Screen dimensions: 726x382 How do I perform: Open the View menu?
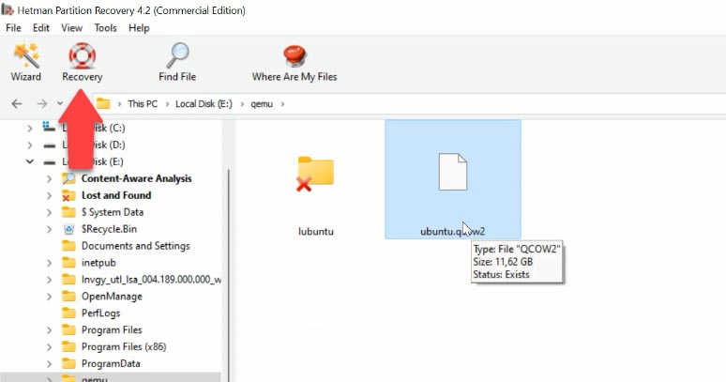[72, 28]
